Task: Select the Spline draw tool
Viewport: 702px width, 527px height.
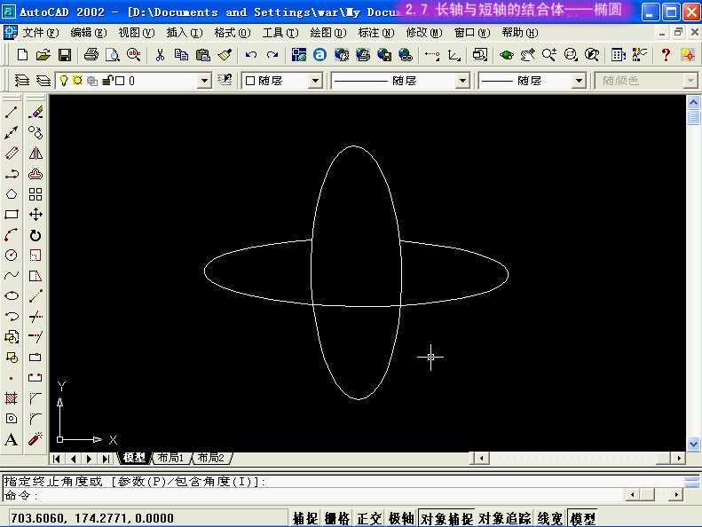Action: pyautogui.click(x=12, y=275)
